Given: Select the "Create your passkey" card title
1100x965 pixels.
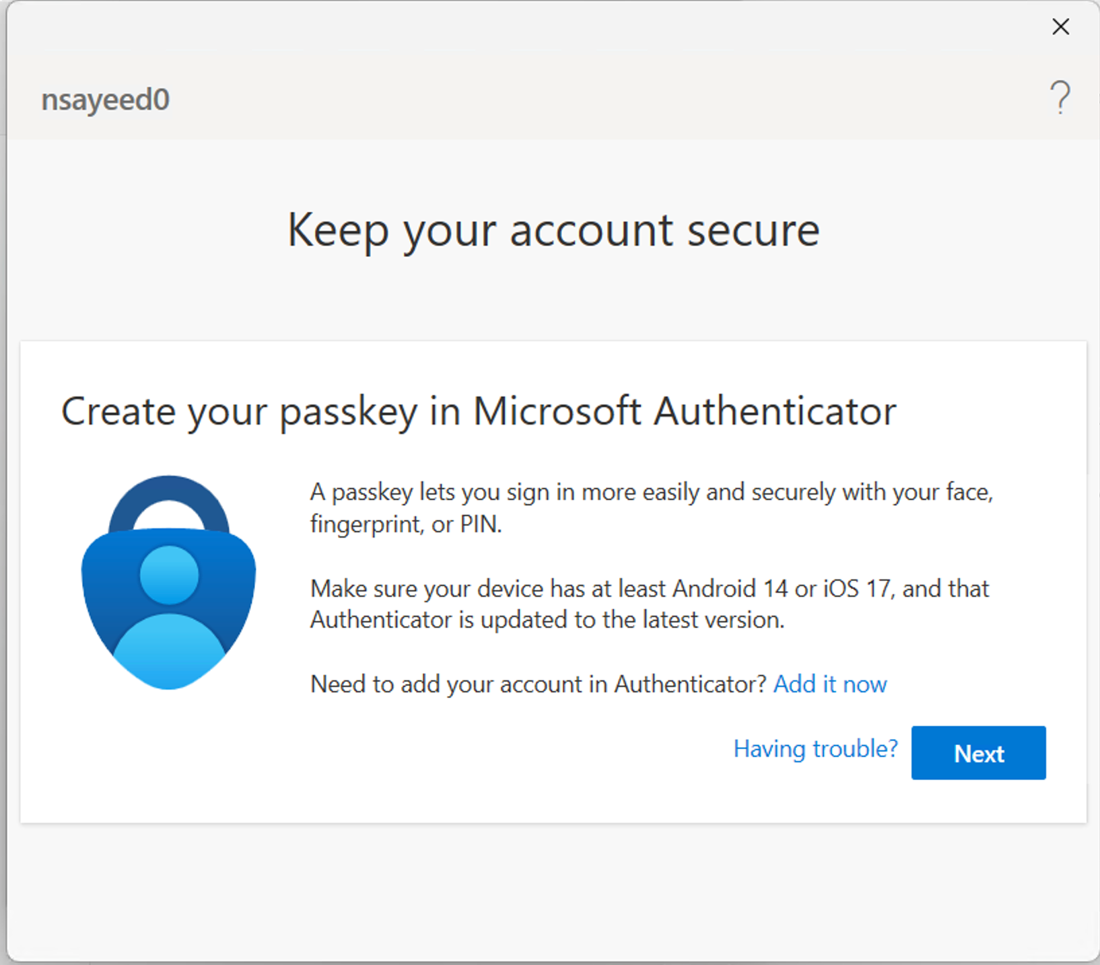Looking at the screenshot, I should [x=478, y=411].
